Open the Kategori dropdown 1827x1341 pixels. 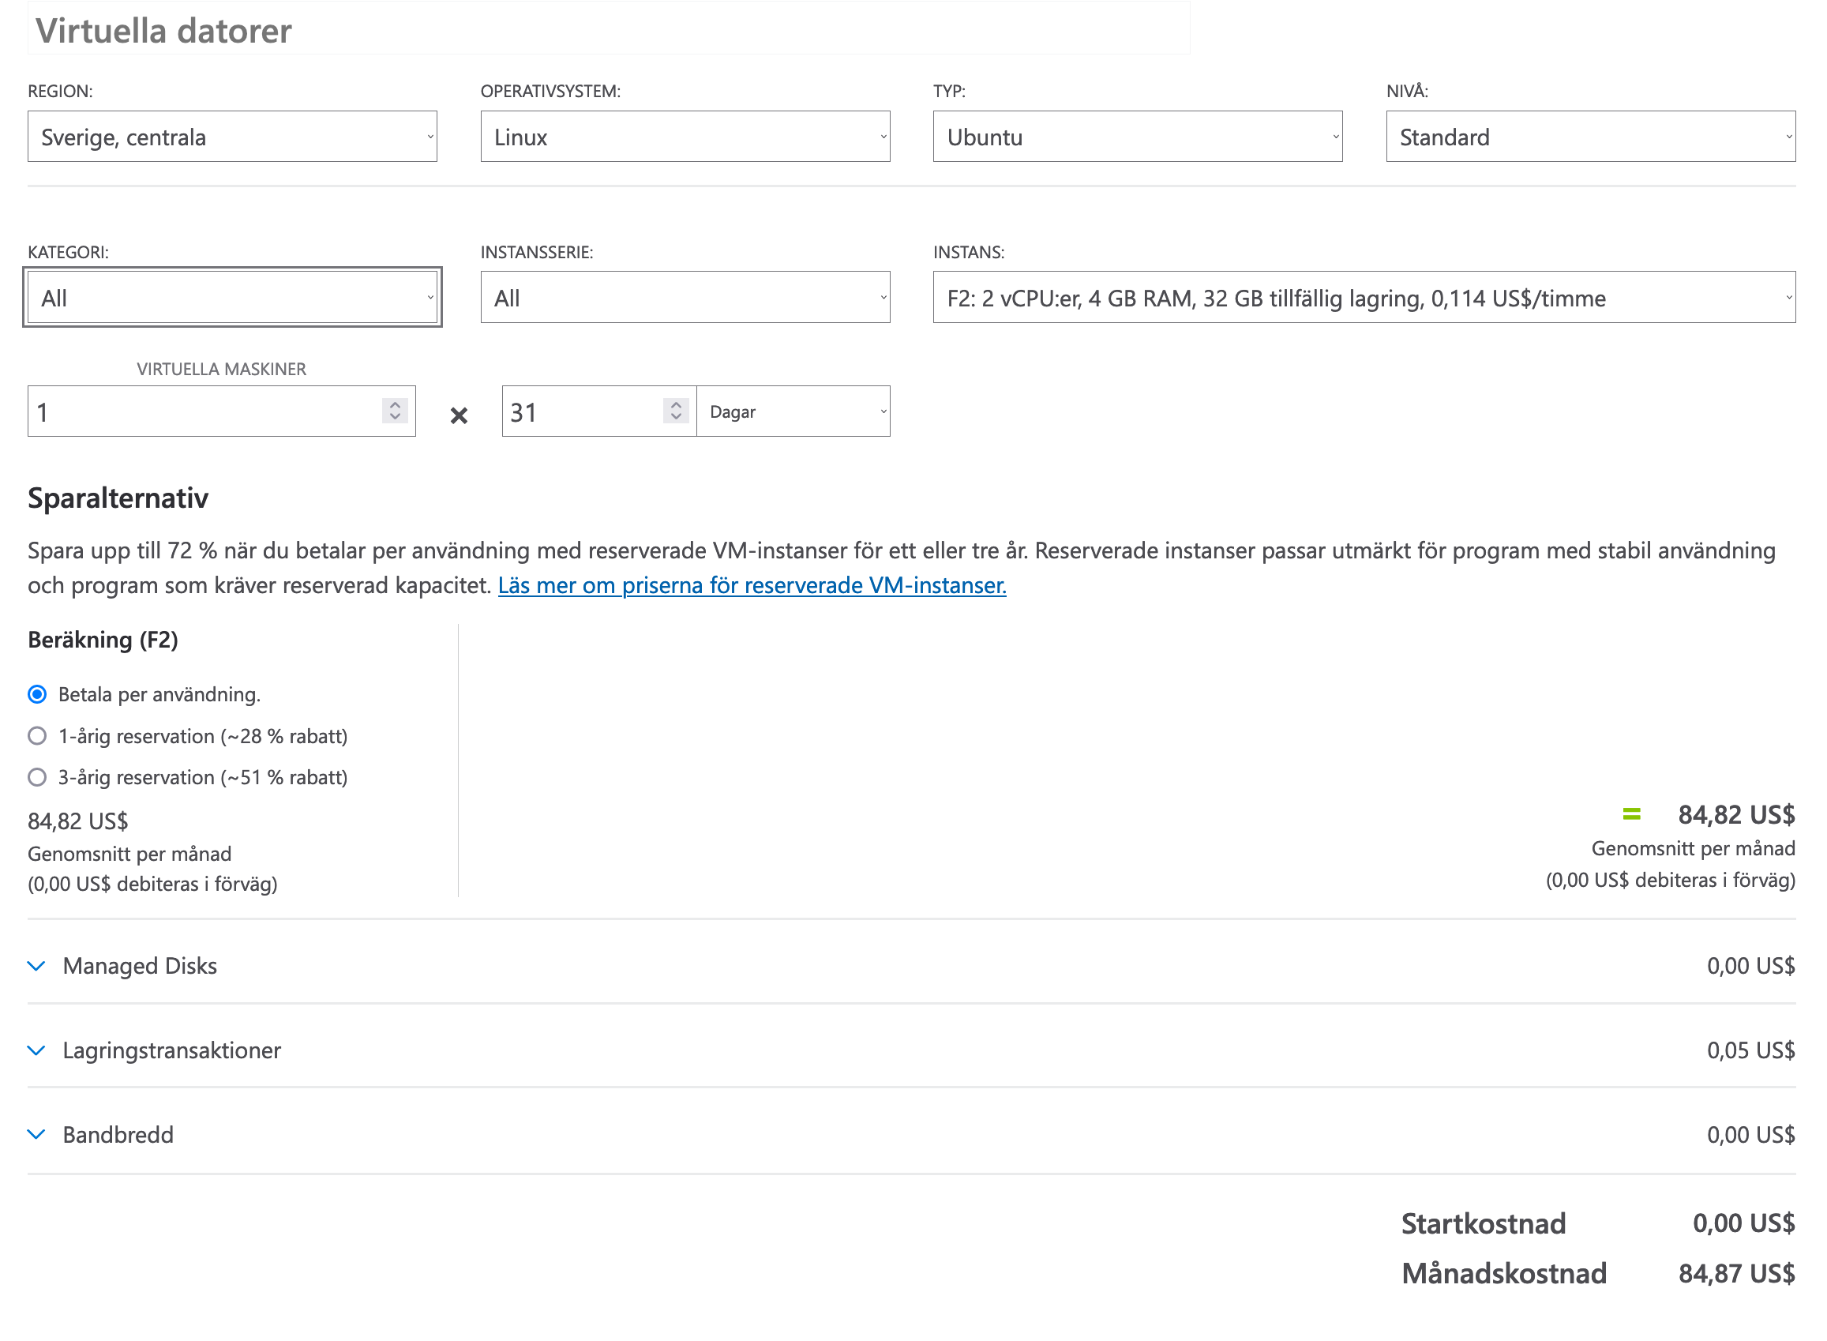pos(231,297)
